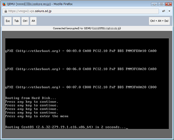Click the first gPXE 00:03.0 console line
This screenshot has height=140, width=174.
(x=81, y=51)
